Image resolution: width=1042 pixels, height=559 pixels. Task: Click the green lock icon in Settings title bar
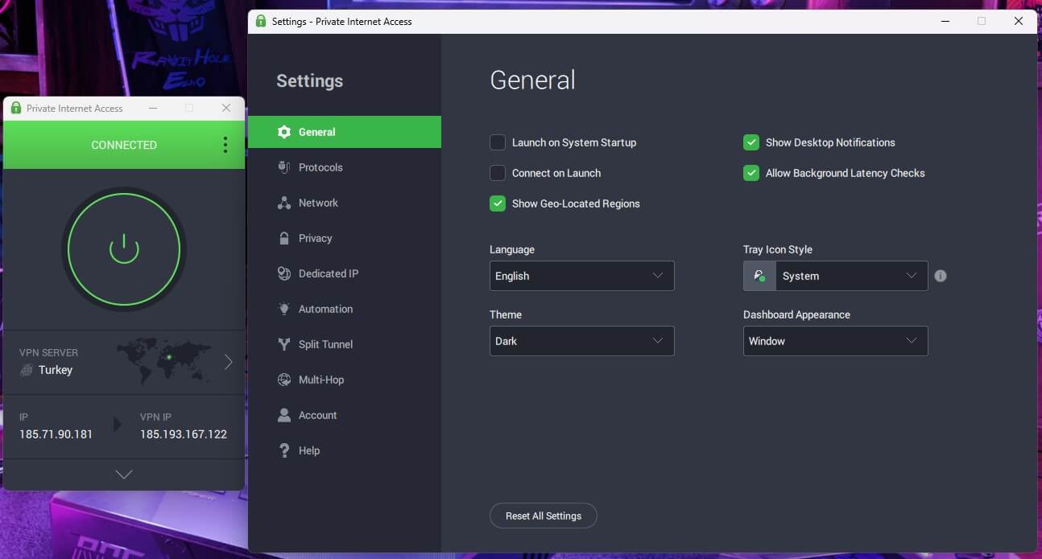tap(261, 21)
